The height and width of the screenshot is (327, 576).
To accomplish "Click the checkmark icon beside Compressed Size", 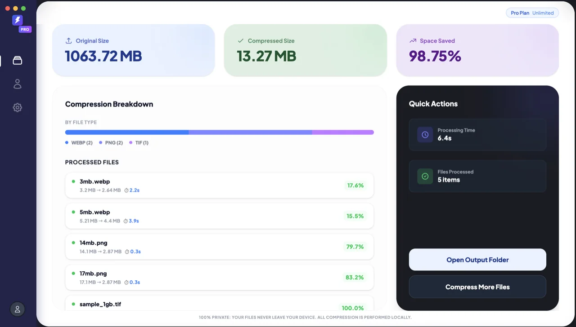I will coord(241,40).
